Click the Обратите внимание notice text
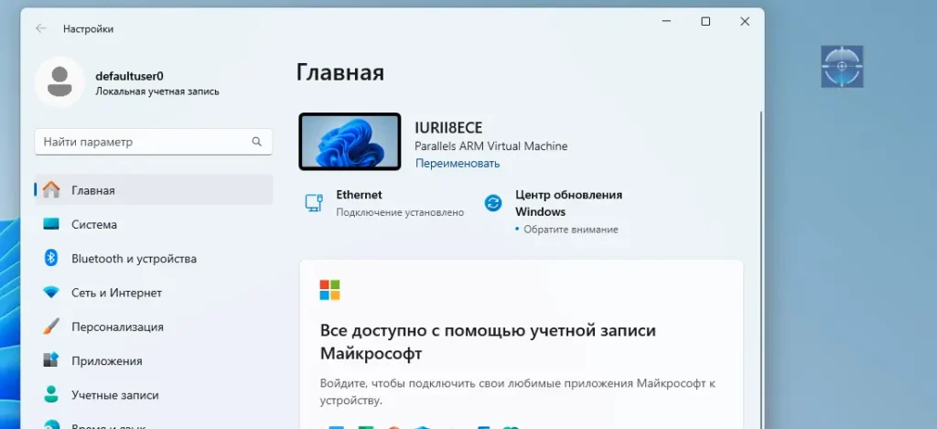This screenshot has height=429, width=937. (x=571, y=230)
